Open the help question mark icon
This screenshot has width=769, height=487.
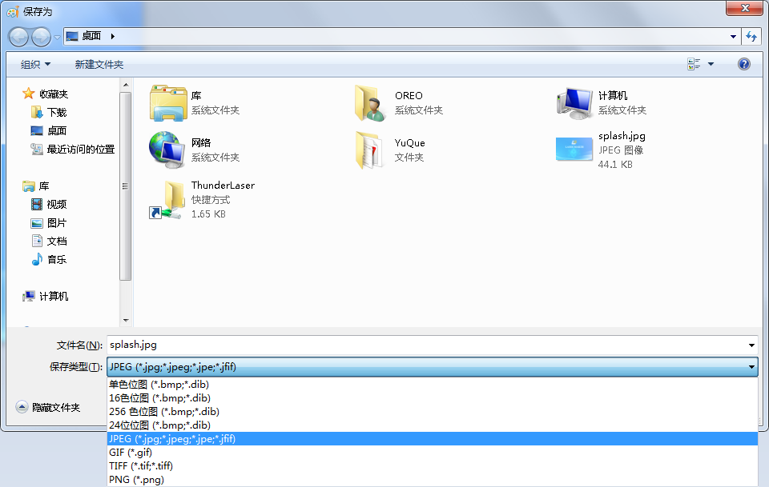[x=743, y=64]
